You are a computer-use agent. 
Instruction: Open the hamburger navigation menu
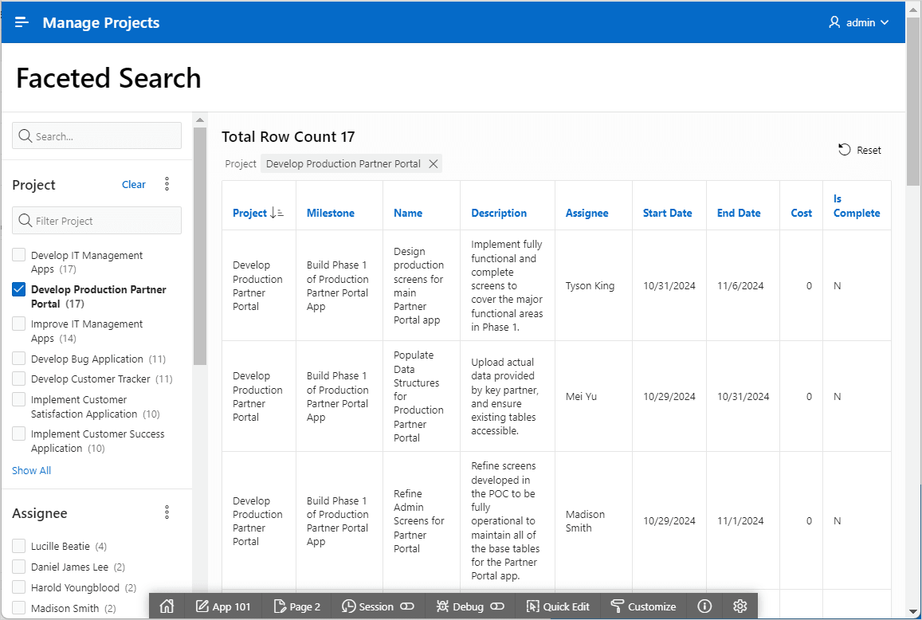(22, 22)
